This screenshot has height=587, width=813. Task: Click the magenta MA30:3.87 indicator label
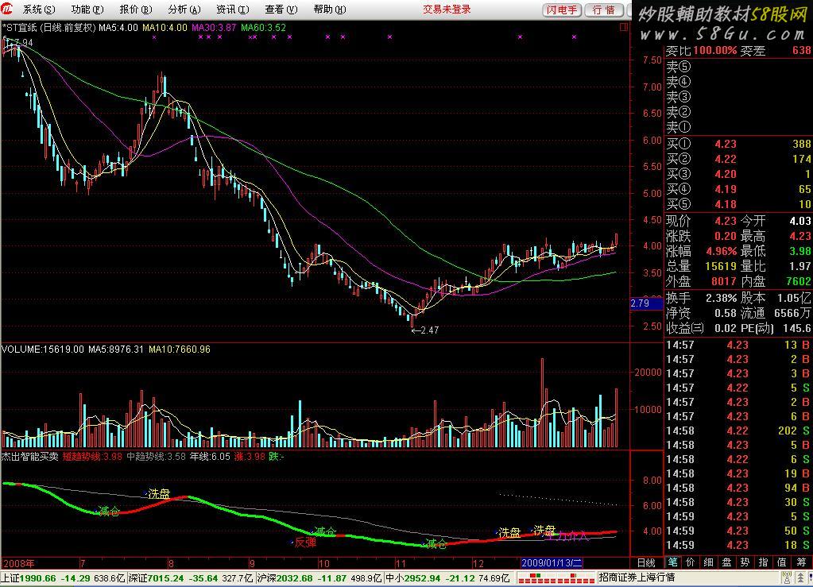click(x=214, y=28)
